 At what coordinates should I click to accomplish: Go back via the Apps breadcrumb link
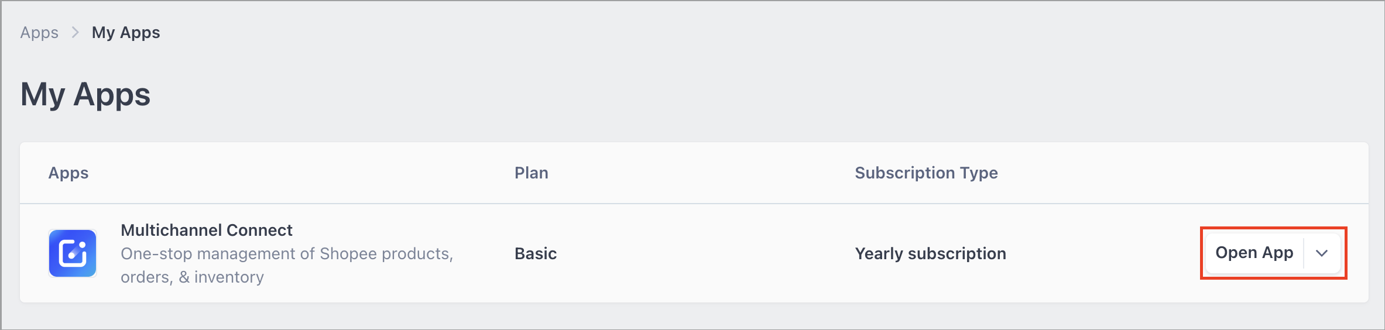coord(39,32)
